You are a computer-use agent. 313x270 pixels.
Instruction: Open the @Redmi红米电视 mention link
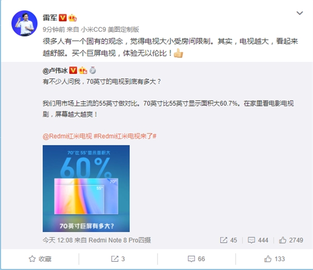click(x=67, y=136)
